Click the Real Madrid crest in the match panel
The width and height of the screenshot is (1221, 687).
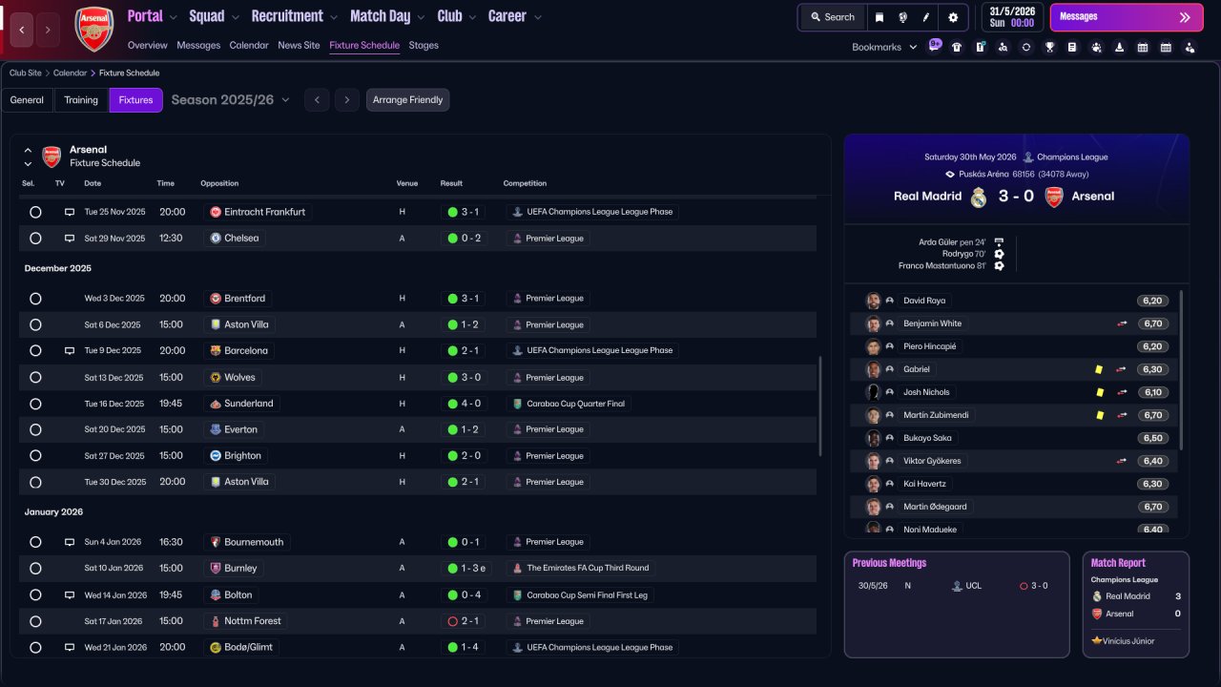click(979, 197)
